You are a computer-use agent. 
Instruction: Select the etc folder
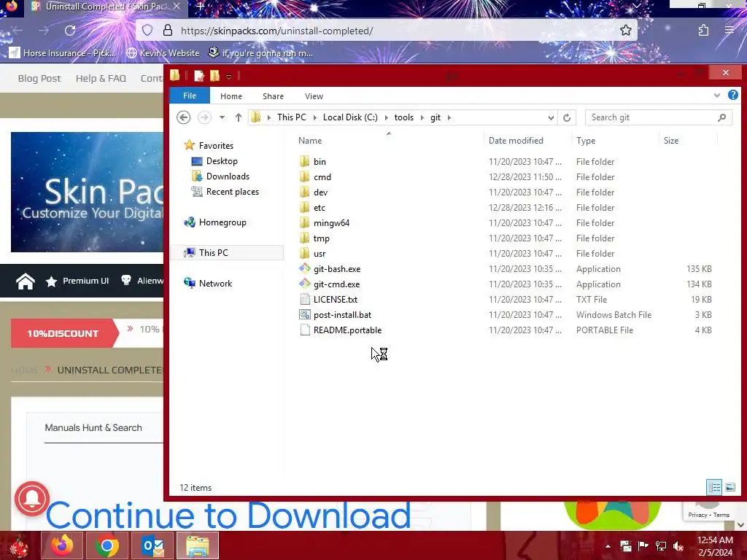point(320,208)
